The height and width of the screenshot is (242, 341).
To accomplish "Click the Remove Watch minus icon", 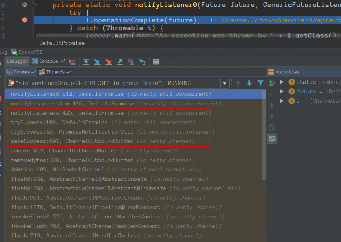I will coord(272,94).
